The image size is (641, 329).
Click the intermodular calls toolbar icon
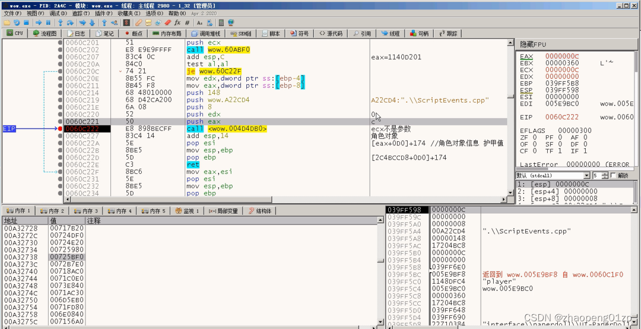coord(210,23)
